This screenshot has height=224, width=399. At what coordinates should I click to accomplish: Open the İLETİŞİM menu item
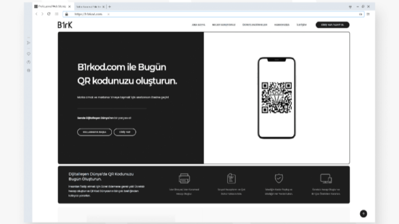click(x=301, y=25)
